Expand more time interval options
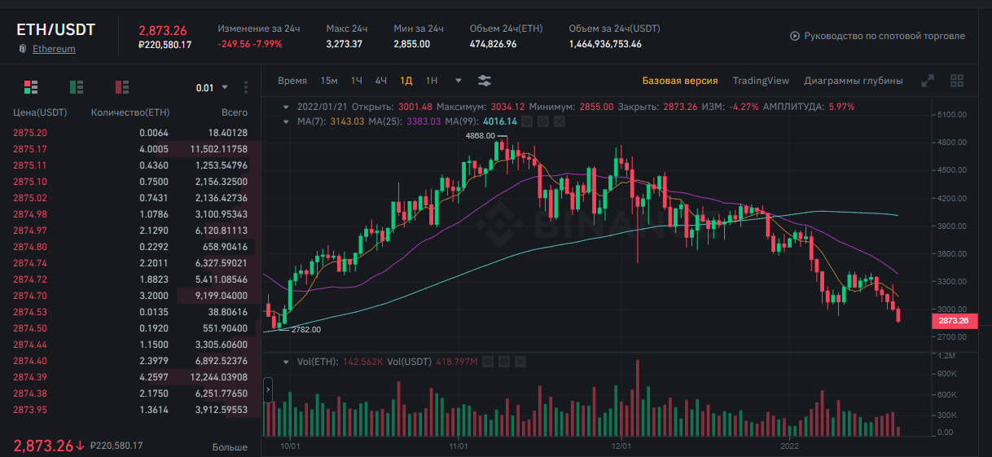Image resolution: width=992 pixels, height=457 pixels. 459,81
